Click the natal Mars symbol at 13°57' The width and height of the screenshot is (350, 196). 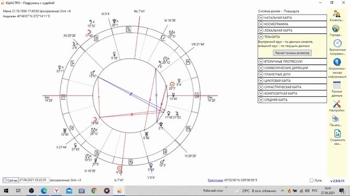click(92, 72)
